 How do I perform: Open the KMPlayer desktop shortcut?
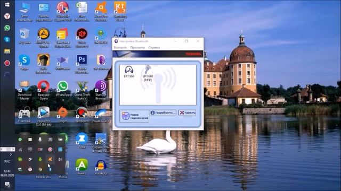63,63
